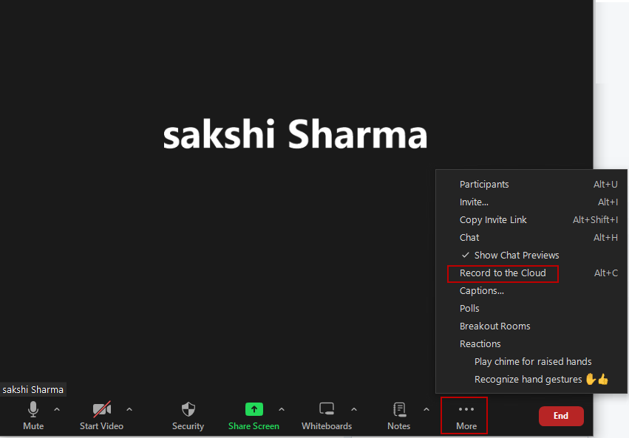629x438 pixels.
Task: Open the Whiteboards icon
Action: [327, 409]
